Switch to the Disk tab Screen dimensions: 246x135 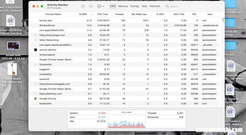144,6
